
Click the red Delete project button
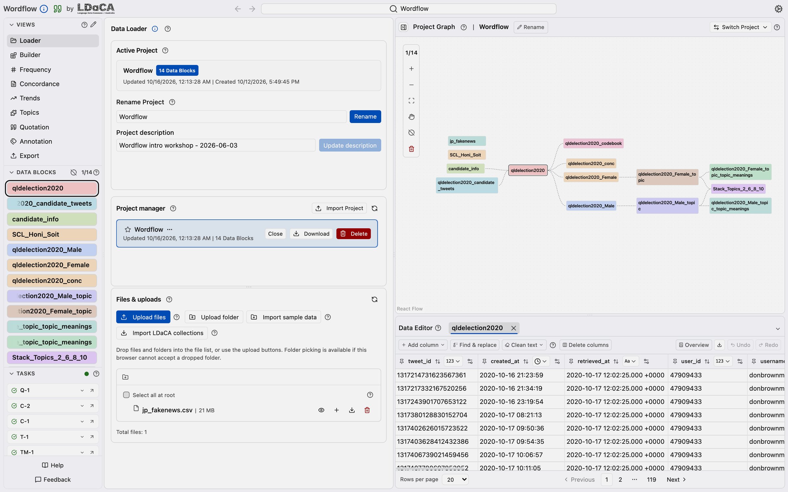[x=354, y=234]
